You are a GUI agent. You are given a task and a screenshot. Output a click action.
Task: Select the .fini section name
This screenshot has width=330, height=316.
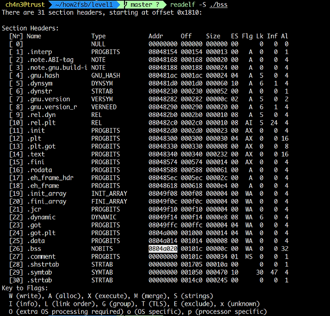click(36, 162)
